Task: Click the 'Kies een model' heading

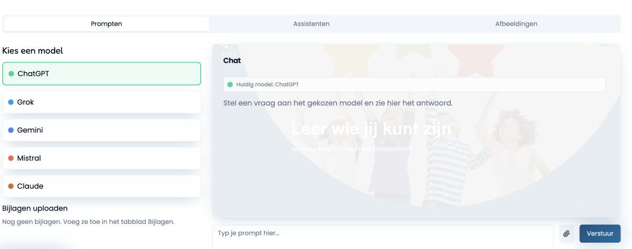Action: click(33, 51)
